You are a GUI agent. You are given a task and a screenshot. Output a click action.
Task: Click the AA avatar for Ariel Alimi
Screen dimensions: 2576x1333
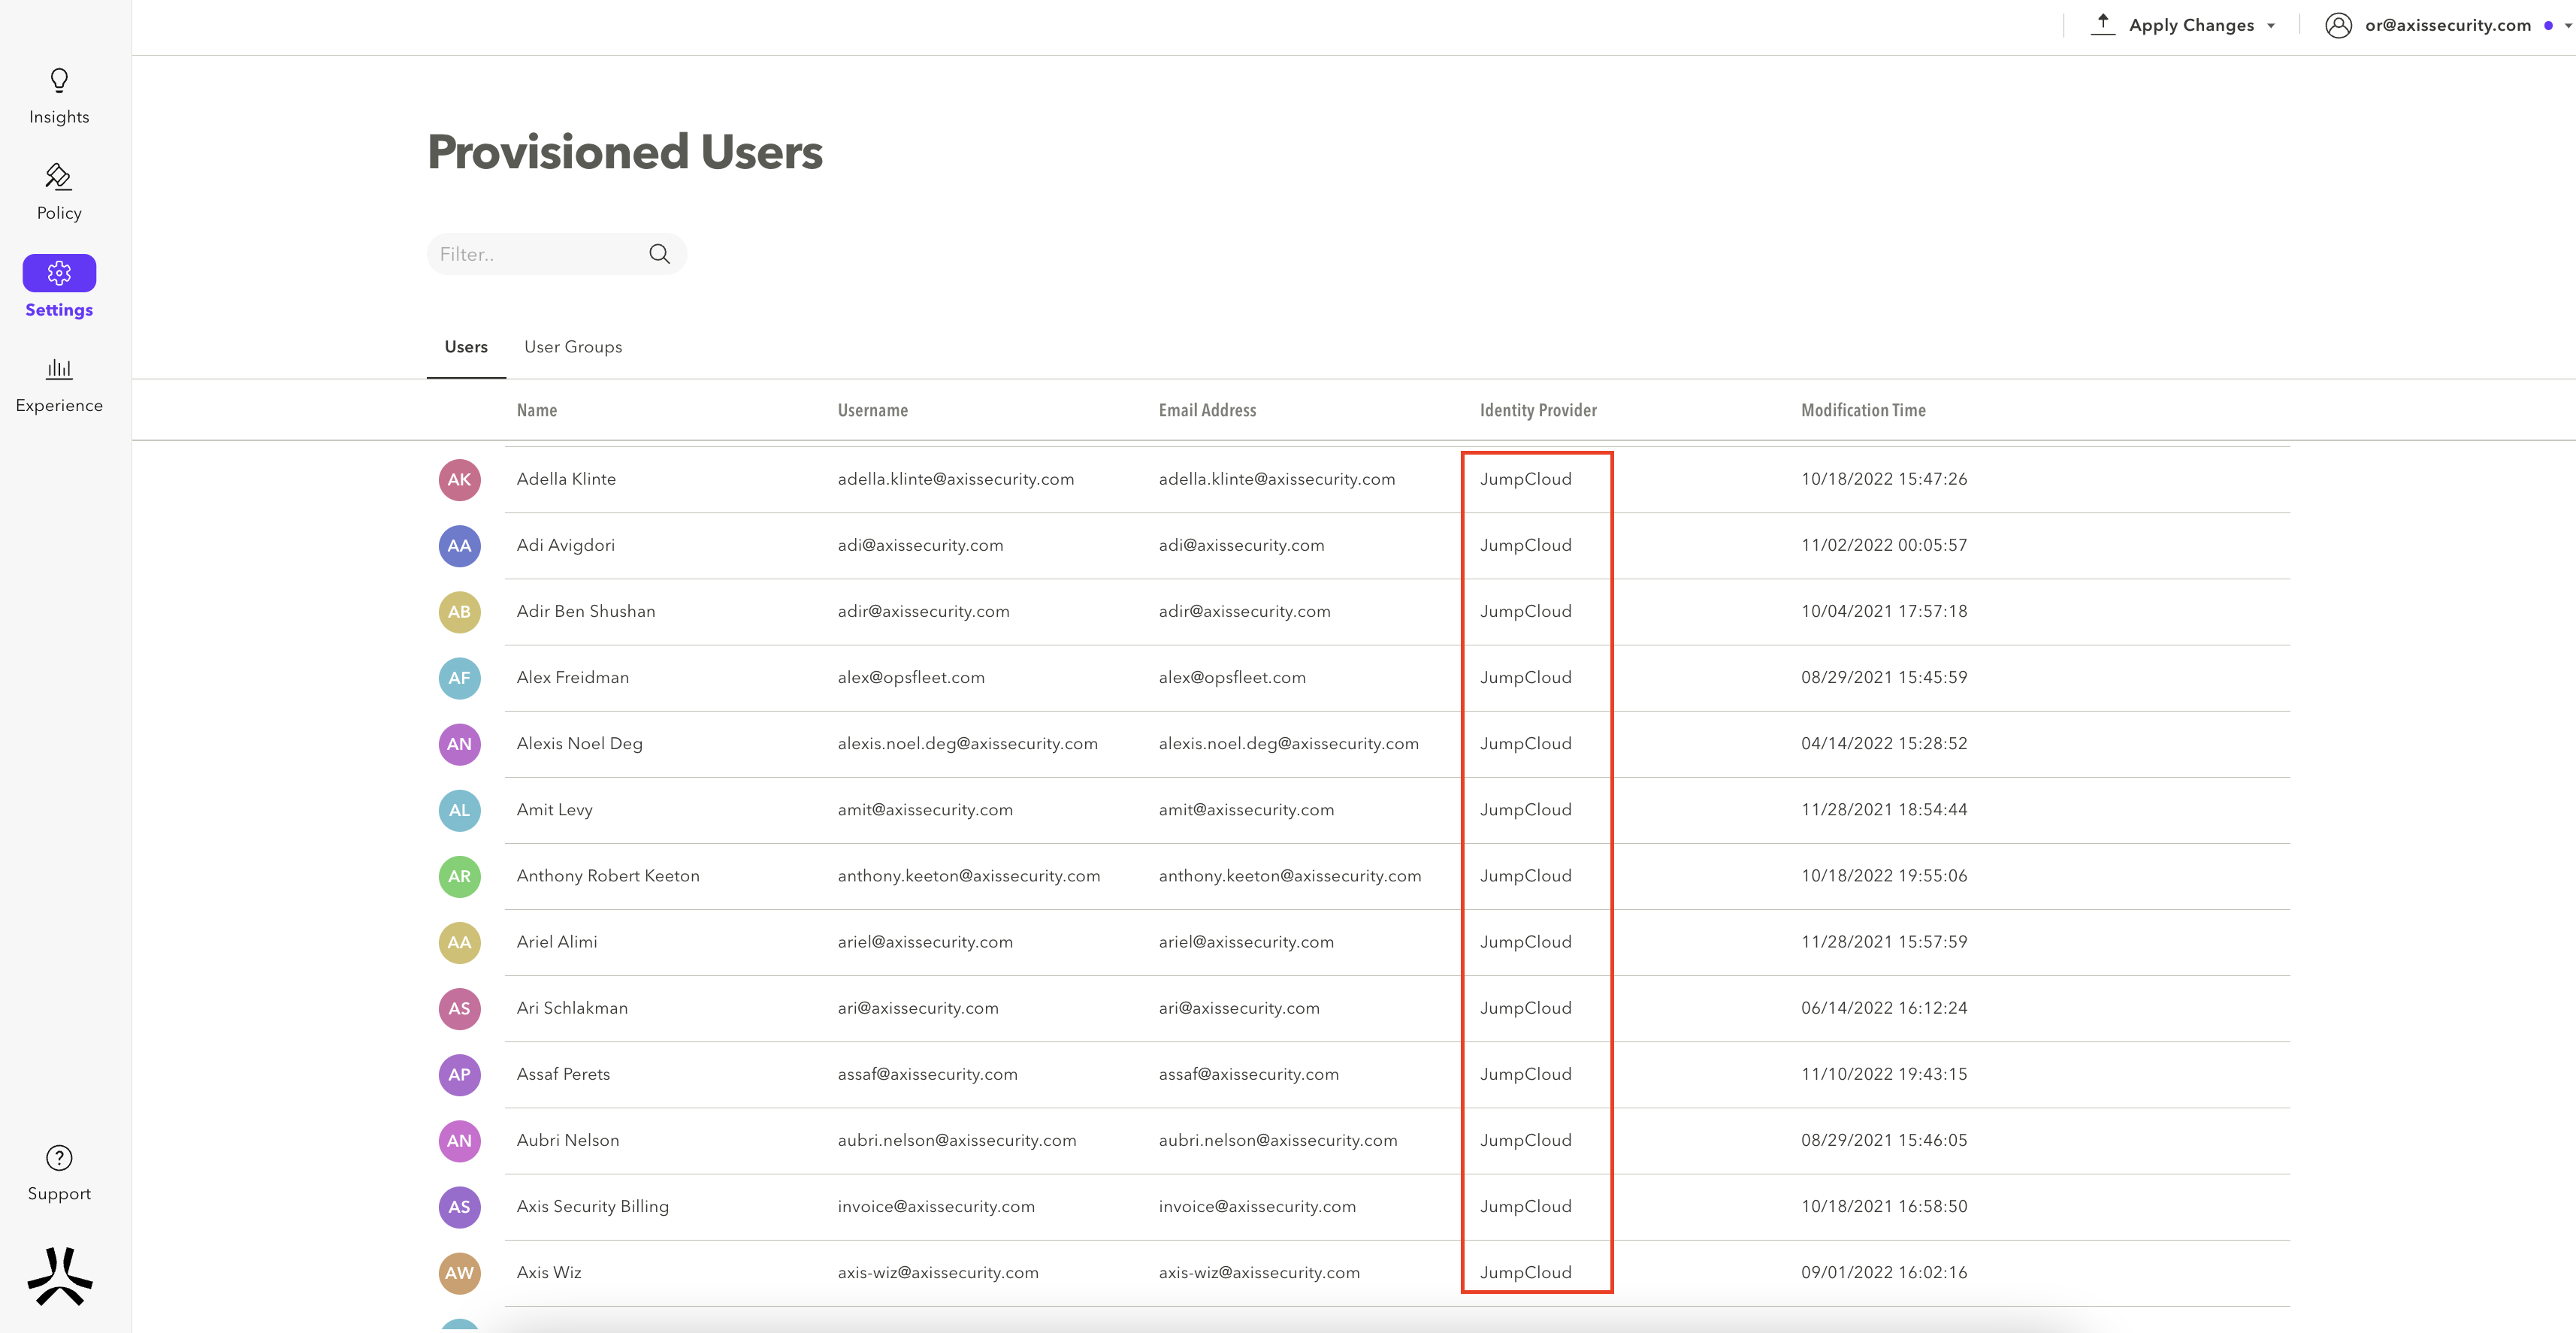[459, 942]
